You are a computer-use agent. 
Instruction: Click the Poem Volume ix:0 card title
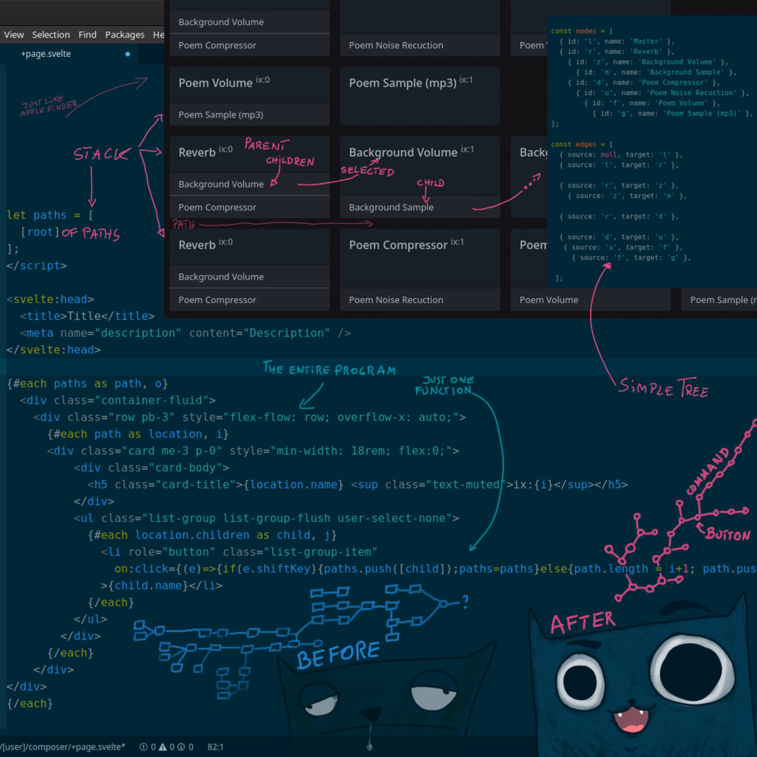pos(216,83)
